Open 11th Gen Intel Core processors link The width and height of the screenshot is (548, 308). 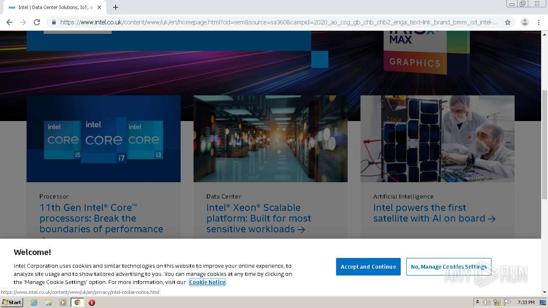click(101, 218)
